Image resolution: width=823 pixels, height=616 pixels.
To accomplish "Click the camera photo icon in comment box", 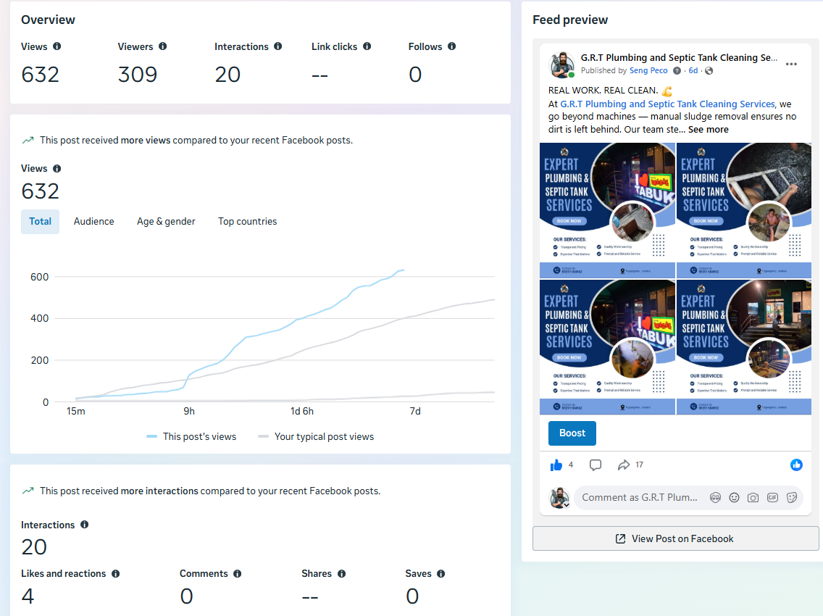I will pos(753,498).
